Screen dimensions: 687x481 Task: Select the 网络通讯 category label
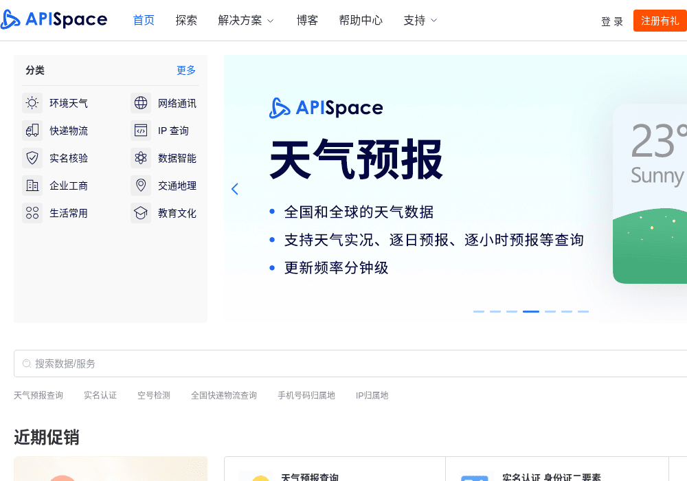click(177, 103)
